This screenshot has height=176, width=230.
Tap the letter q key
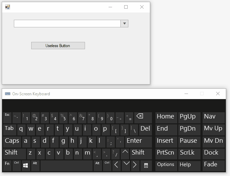[x=22, y=130]
